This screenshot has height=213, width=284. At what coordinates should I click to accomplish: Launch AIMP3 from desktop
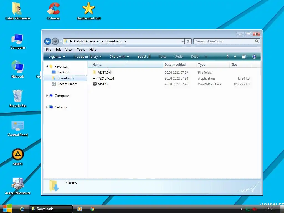click(17, 157)
